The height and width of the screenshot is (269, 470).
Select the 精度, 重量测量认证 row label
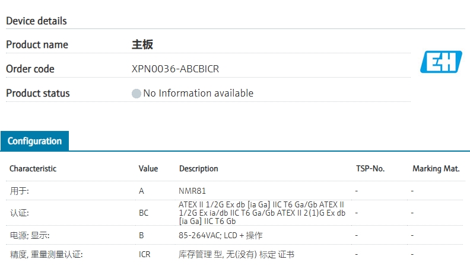(46, 255)
